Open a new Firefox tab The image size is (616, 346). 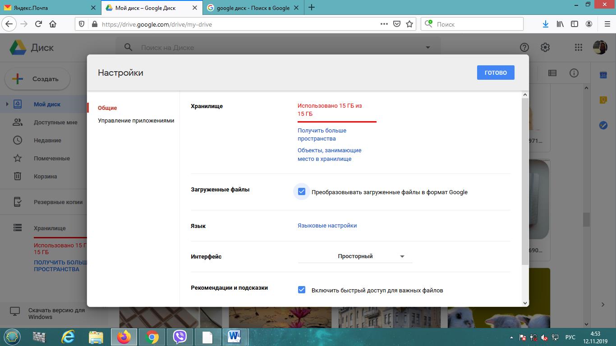[312, 7]
